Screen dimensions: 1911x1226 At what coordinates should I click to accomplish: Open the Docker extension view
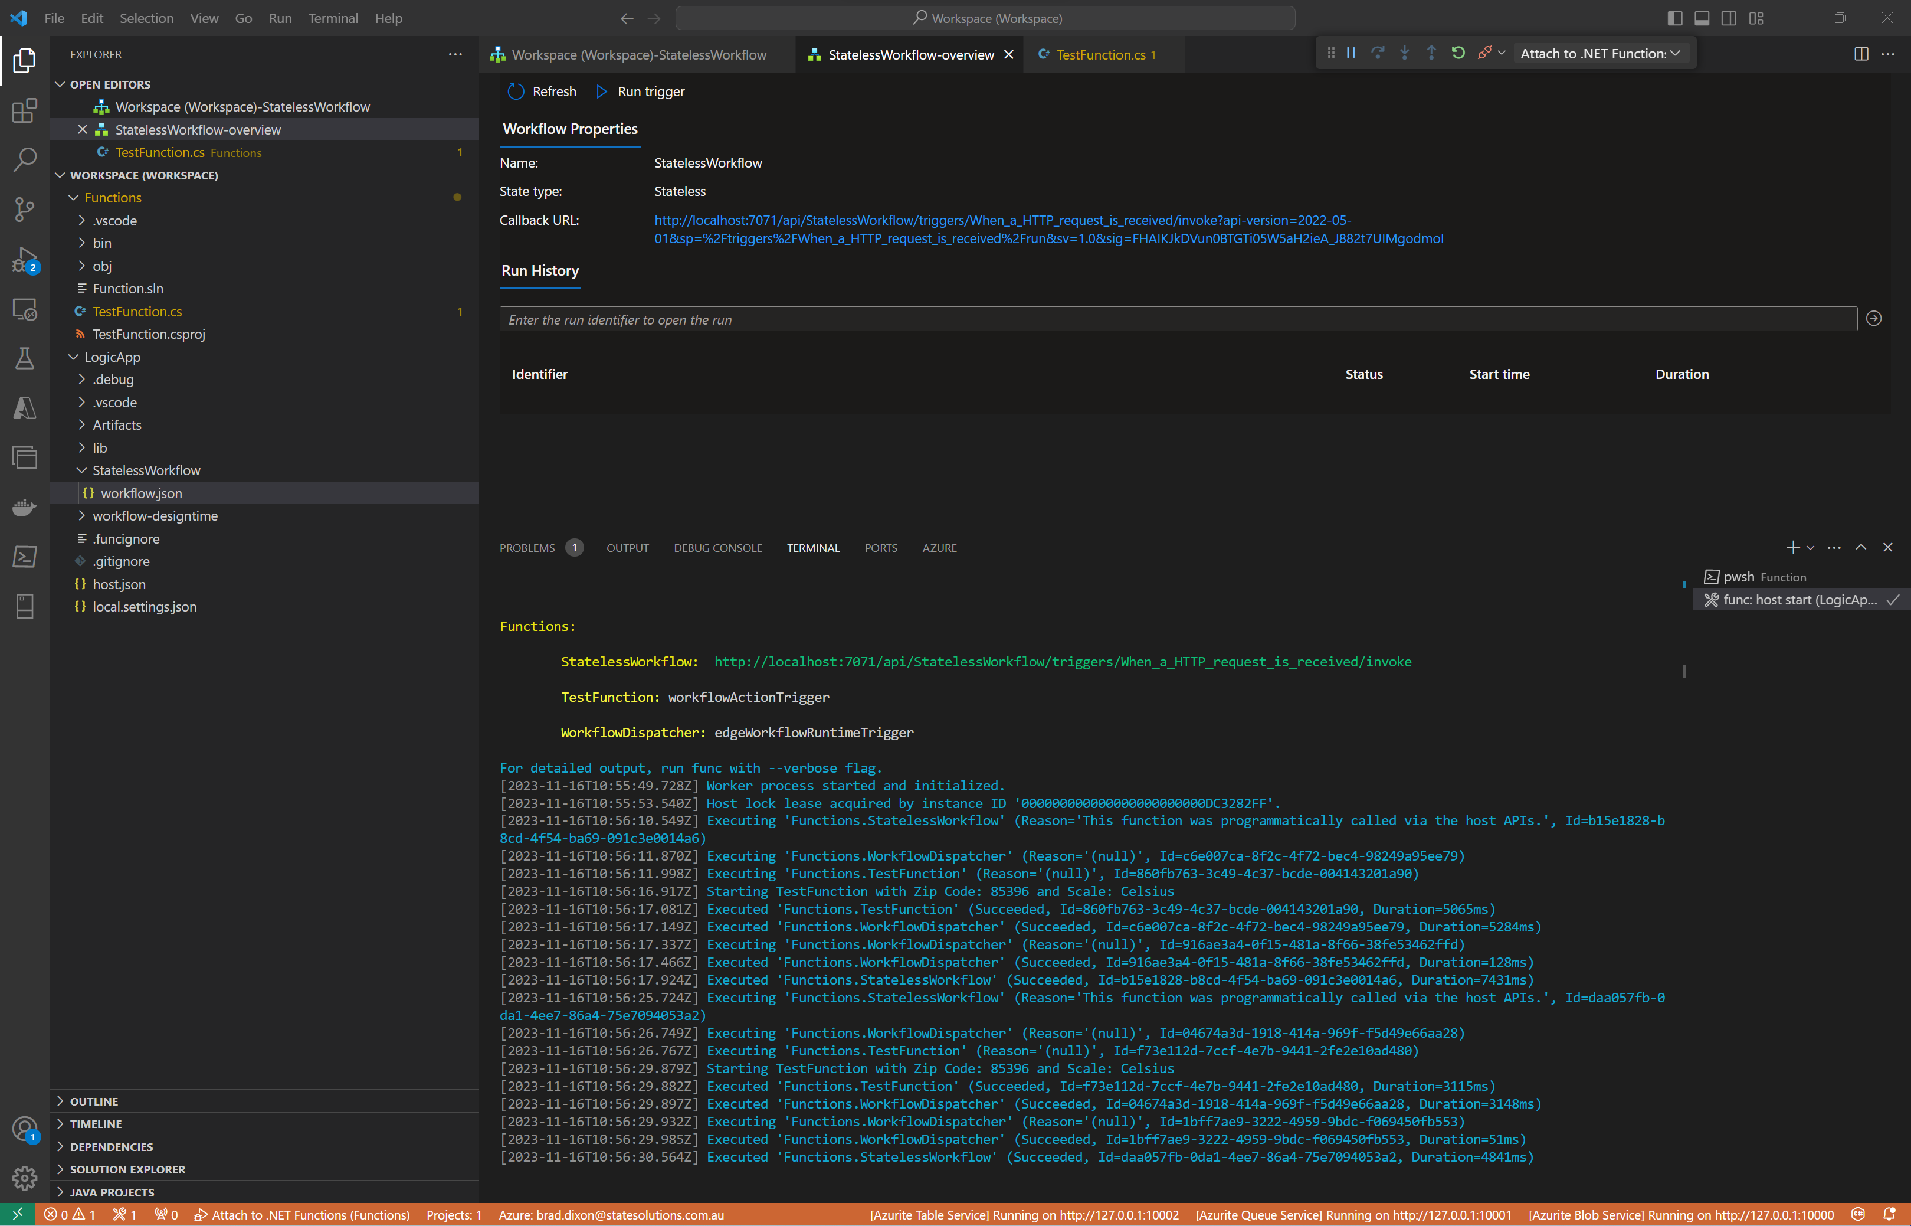24,507
